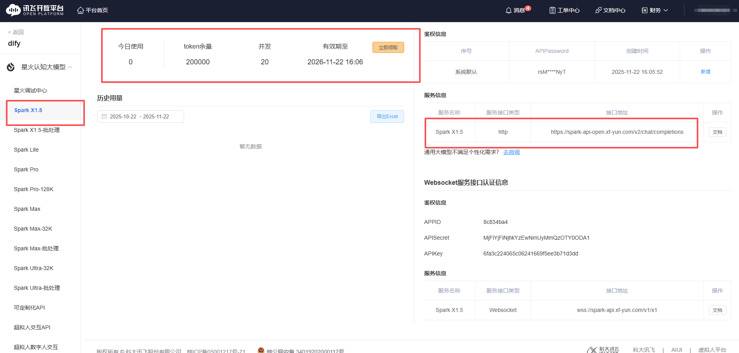Open the 消息 notification bell
Screen dimensions: 739x353
[508, 10]
